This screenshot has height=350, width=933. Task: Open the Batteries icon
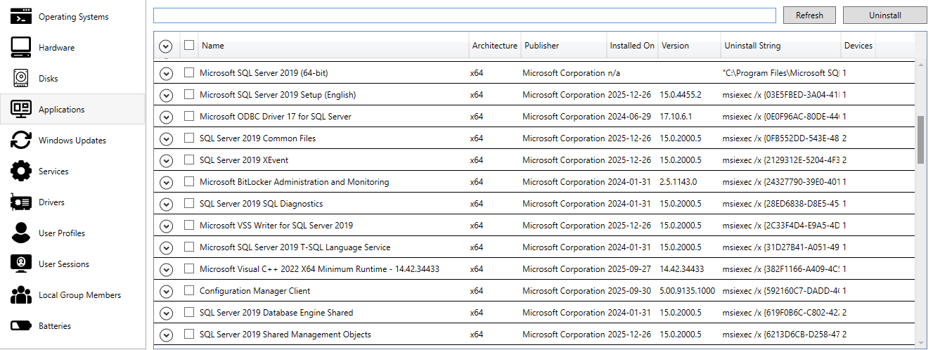coord(21,325)
